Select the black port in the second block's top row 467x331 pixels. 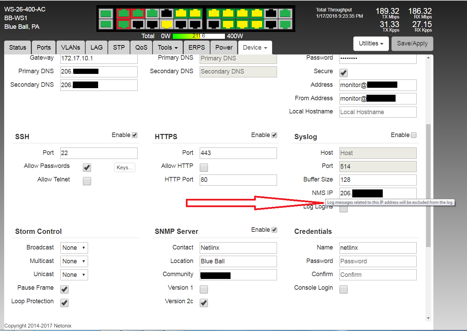tap(271, 14)
